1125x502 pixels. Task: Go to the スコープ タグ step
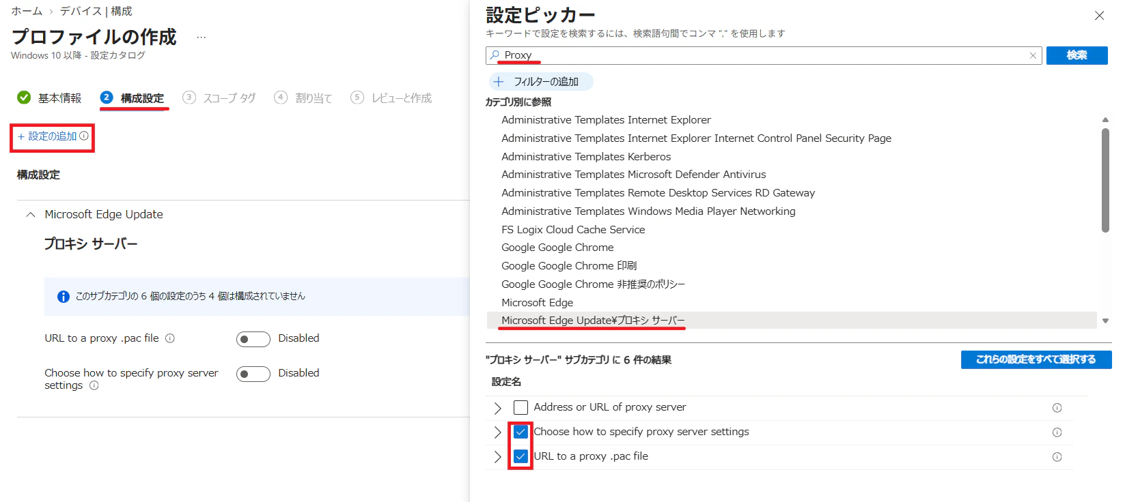pos(219,98)
